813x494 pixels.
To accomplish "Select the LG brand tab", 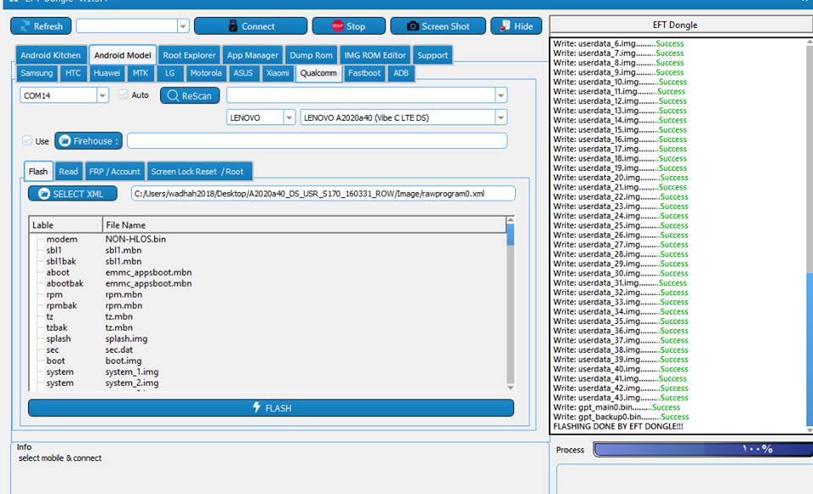I will (169, 73).
